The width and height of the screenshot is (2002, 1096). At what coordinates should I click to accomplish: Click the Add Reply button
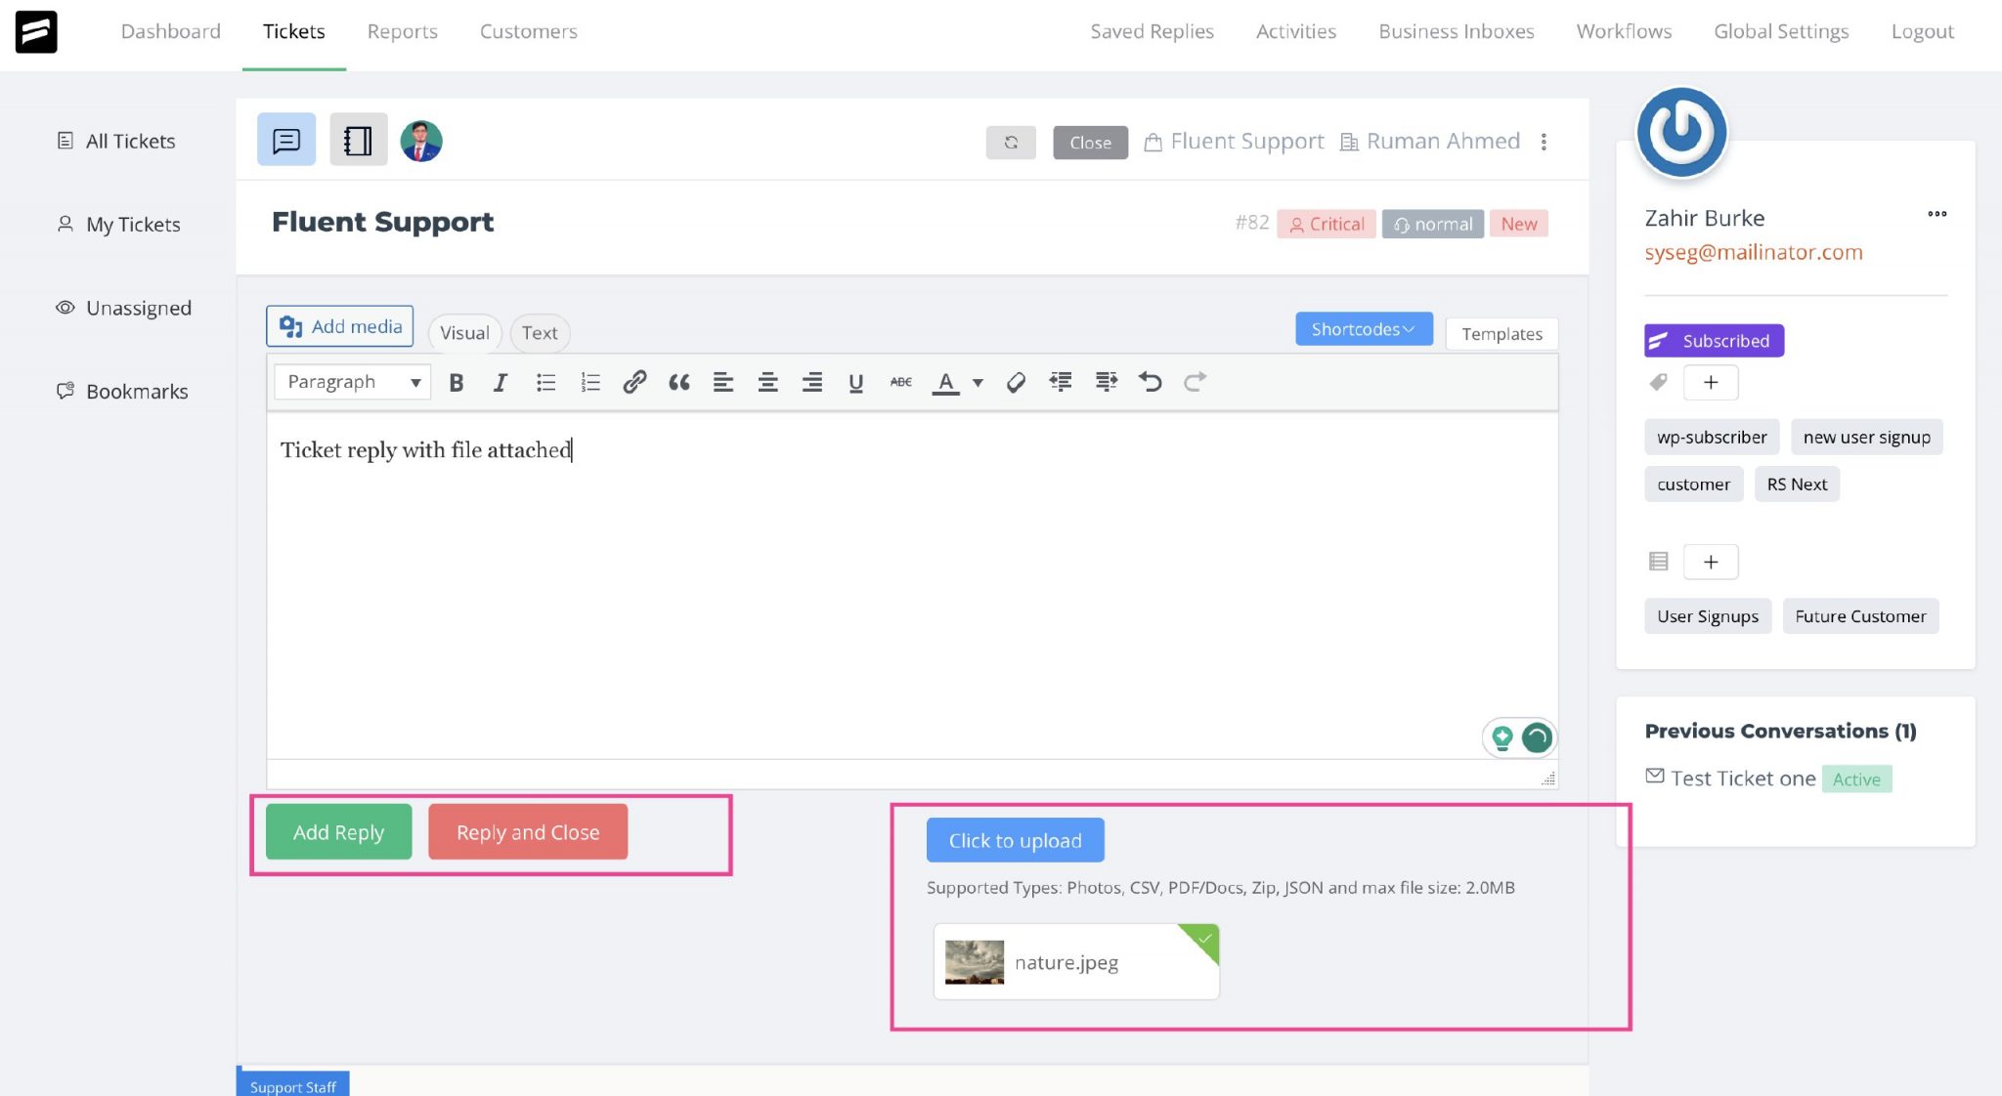[337, 831]
